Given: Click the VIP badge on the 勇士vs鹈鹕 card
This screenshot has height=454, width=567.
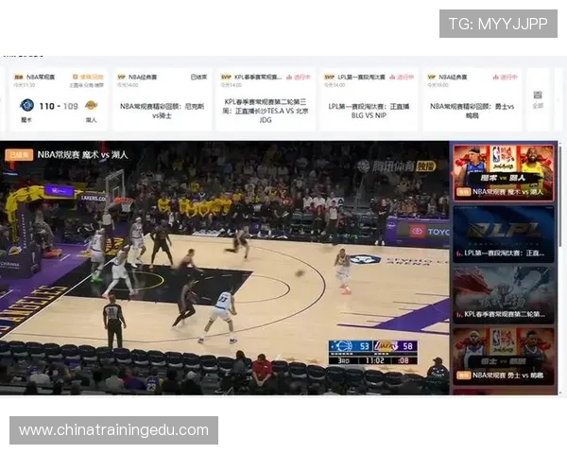Looking at the screenshot, I should [432, 78].
